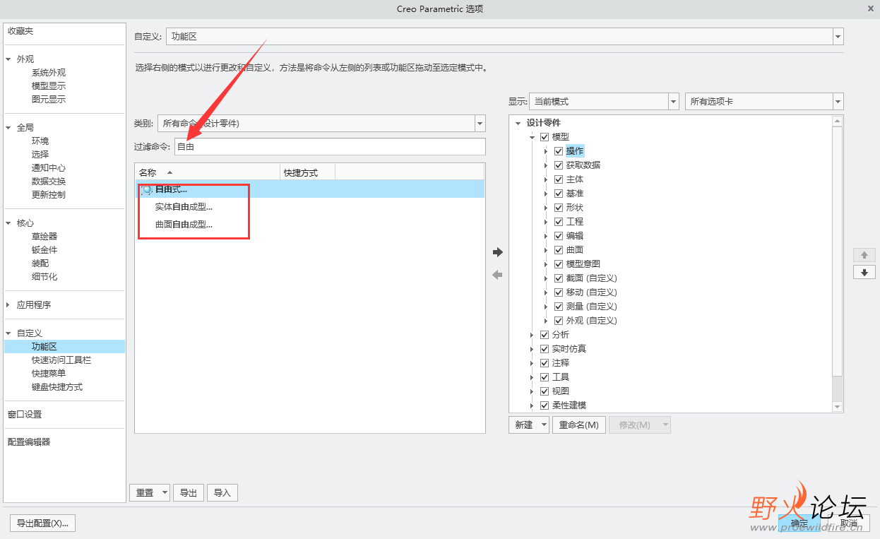Open 系统外观 settings page
This screenshot has width=880, height=539.
pyautogui.click(x=49, y=73)
